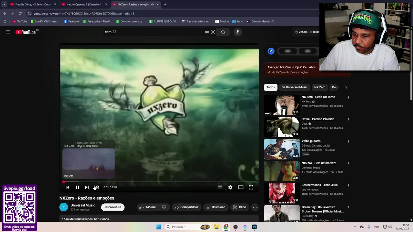Image resolution: width=413 pixels, height=232 pixels.
Task: Share the video via Compartilhar
Action: point(186,207)
